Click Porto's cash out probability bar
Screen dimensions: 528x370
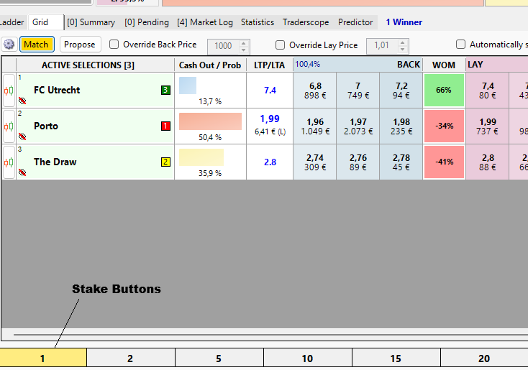coord(210,121)
